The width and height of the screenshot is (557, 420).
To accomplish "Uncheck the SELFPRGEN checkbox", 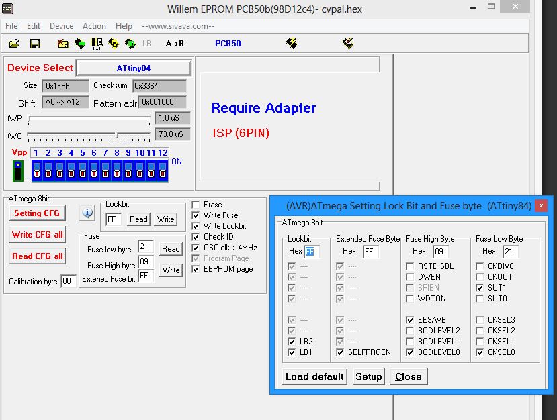I will (x=340, y=352).
